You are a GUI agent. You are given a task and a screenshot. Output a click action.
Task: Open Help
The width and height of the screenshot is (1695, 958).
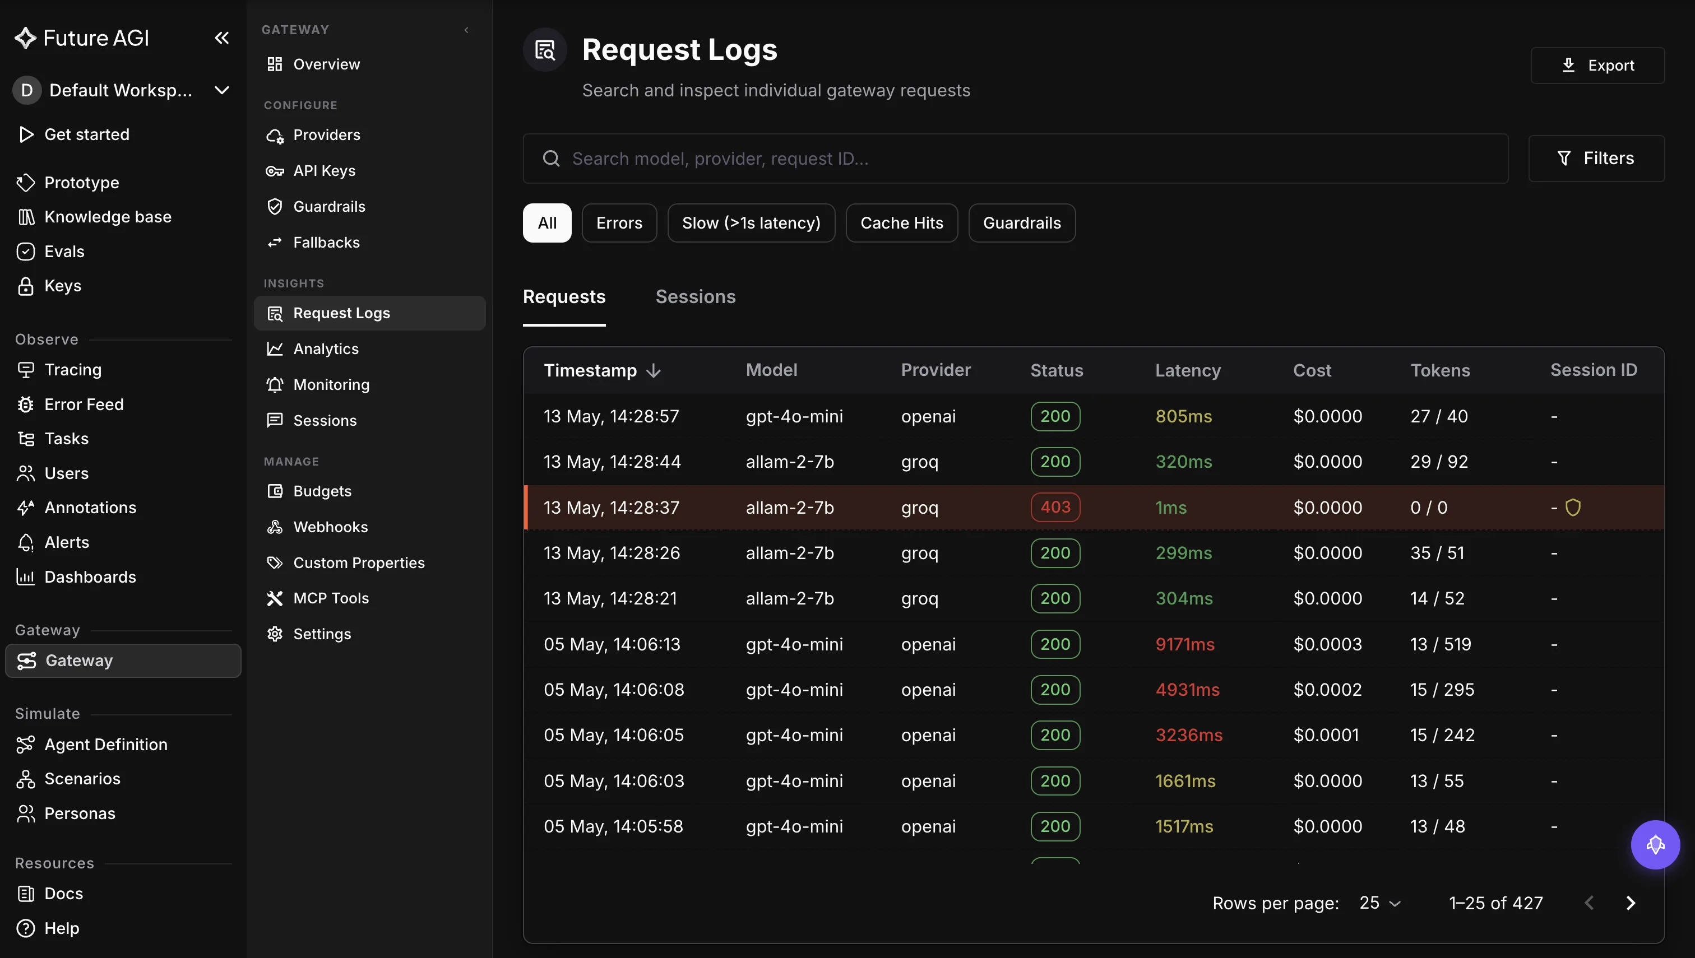point(61,928)
